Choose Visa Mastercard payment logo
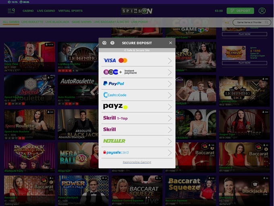Viewport: 274px width, 206px height. [x=115, y=60]
